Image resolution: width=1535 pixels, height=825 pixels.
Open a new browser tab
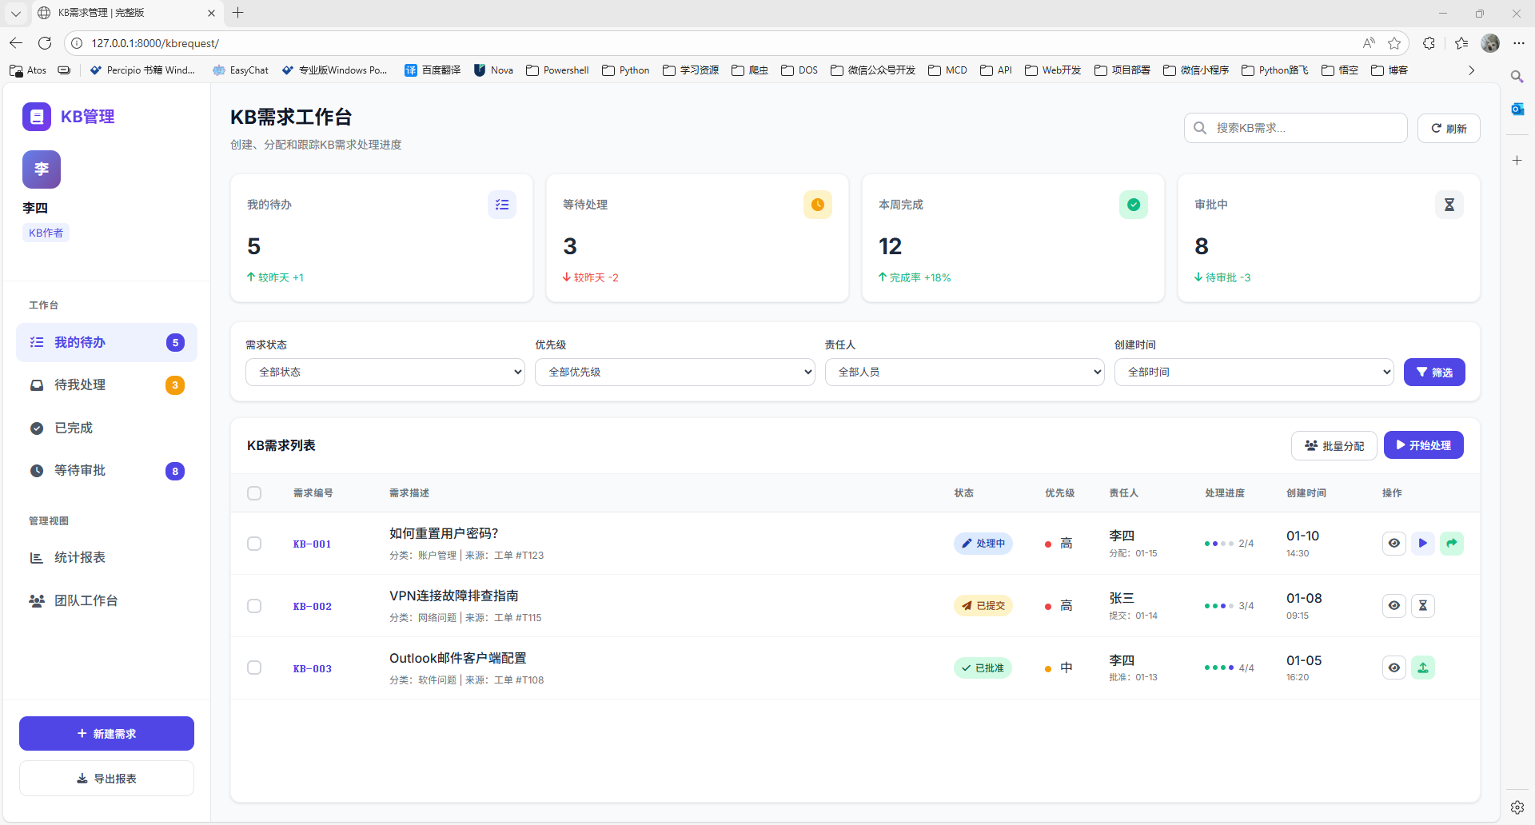point(238,13)
